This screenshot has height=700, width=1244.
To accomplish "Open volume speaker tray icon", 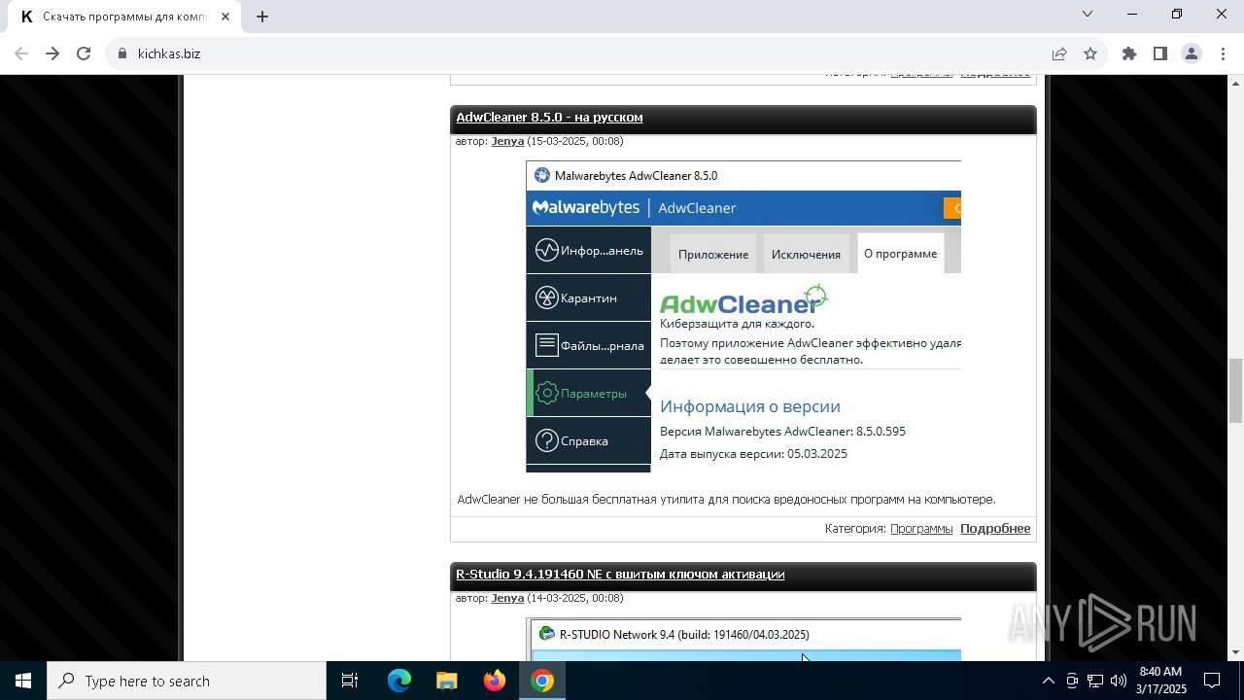I will (x=1119, y=681).
